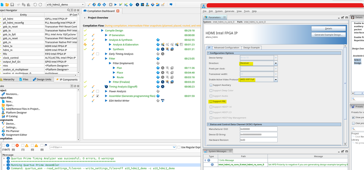Screen dimensions: 364x170
Task: Click the Start Compilation play icon in toolbar
Action: (116, 5)
